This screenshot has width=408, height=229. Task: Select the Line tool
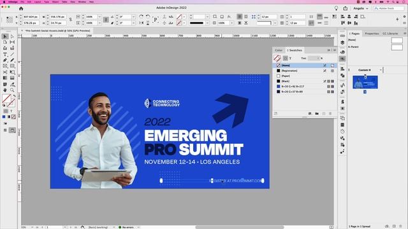[x=12, y=54]
